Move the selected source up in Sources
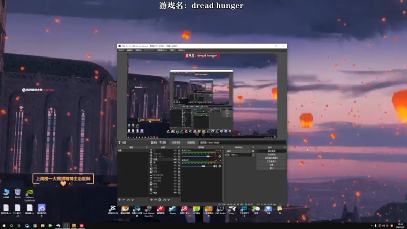 click(164, 199)
